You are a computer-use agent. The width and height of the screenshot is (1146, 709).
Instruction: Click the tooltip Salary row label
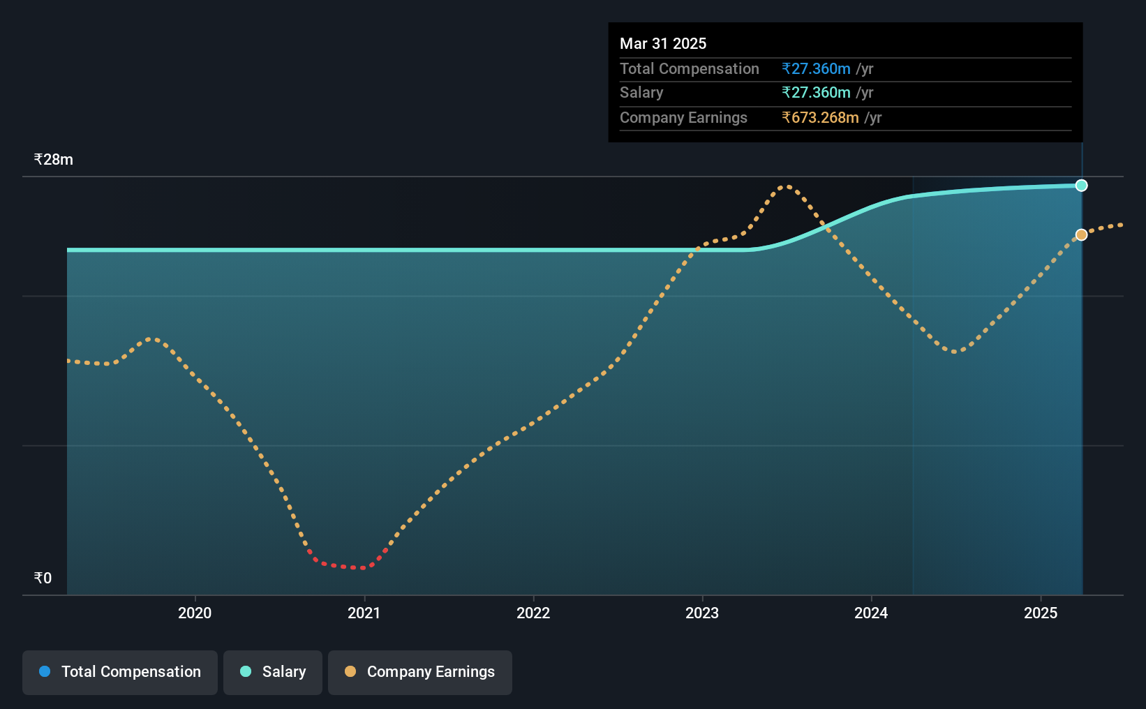[641, 93]
